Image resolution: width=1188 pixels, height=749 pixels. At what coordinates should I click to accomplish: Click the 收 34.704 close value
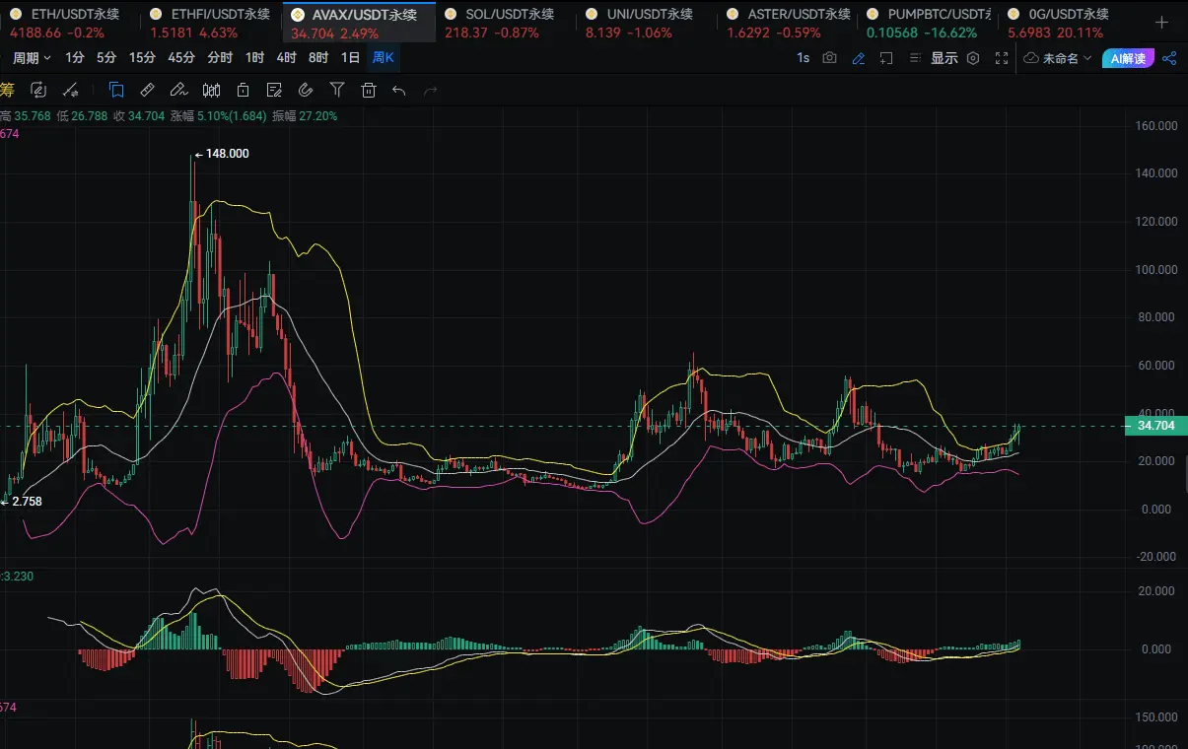pos(139,115)
